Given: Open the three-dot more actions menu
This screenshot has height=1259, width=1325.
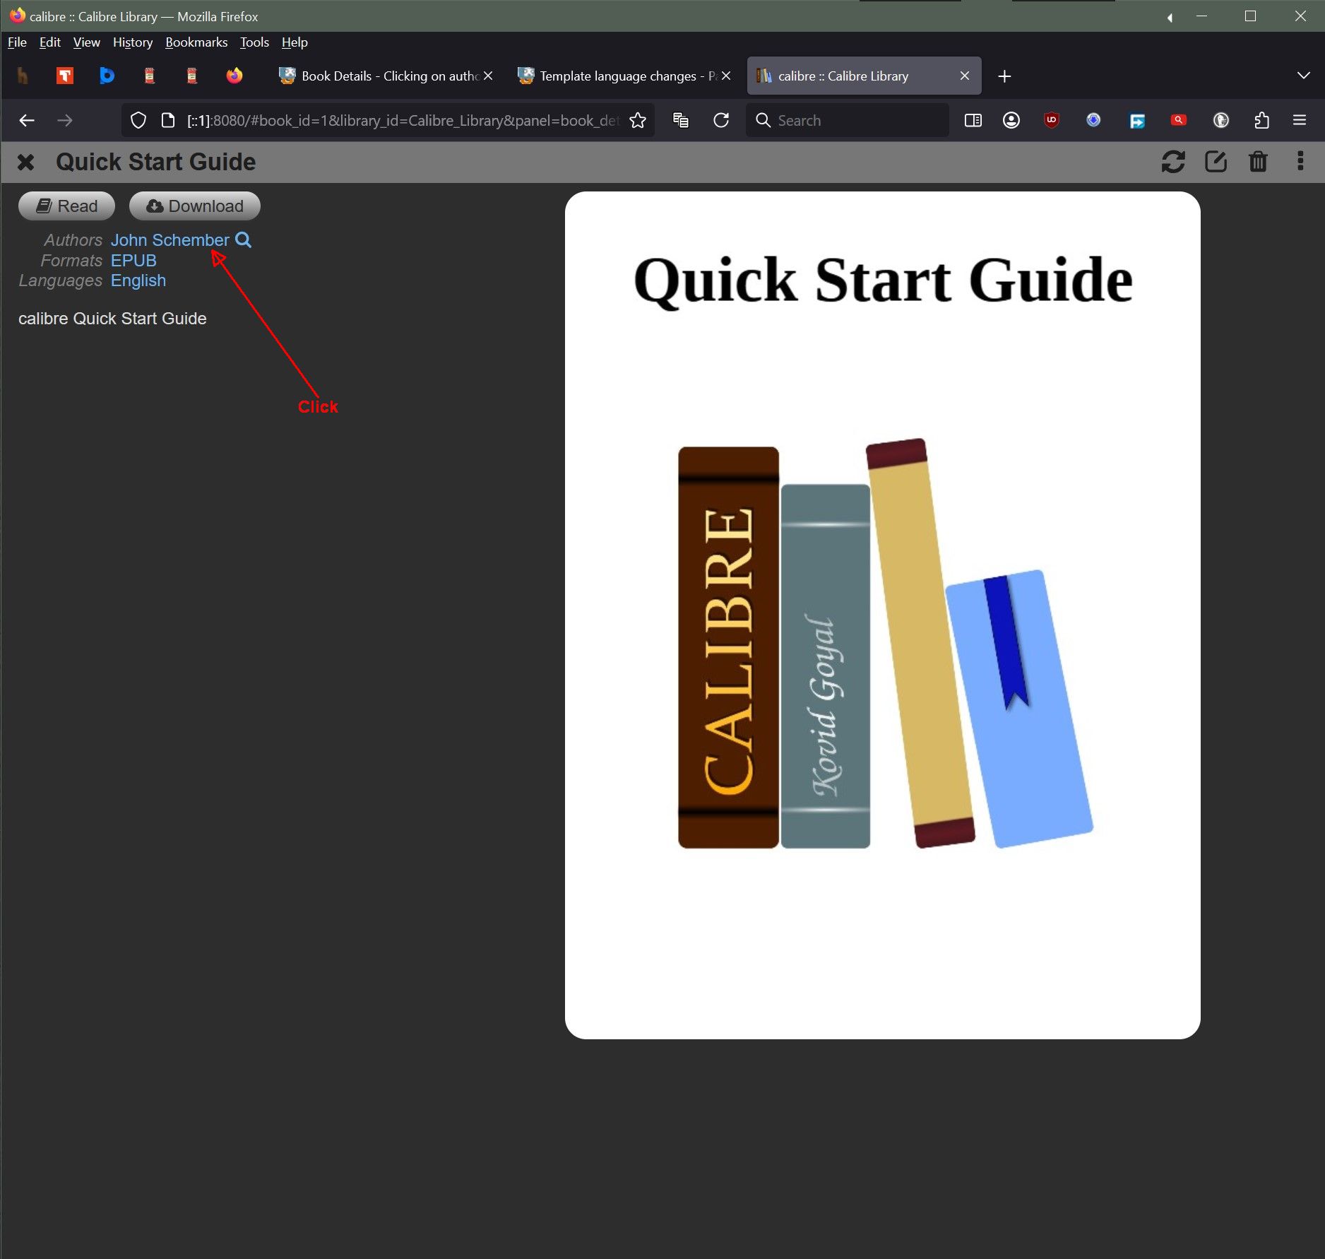Looking at the screenshot, I should pos(1300,161).
